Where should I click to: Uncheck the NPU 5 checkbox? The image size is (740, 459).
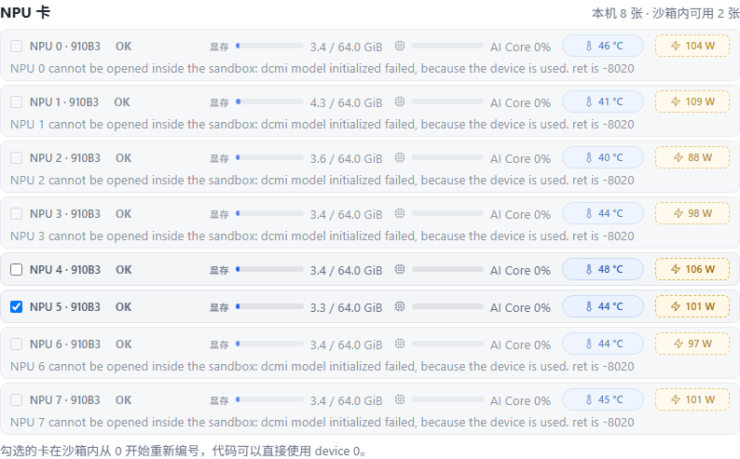(16, 307)
